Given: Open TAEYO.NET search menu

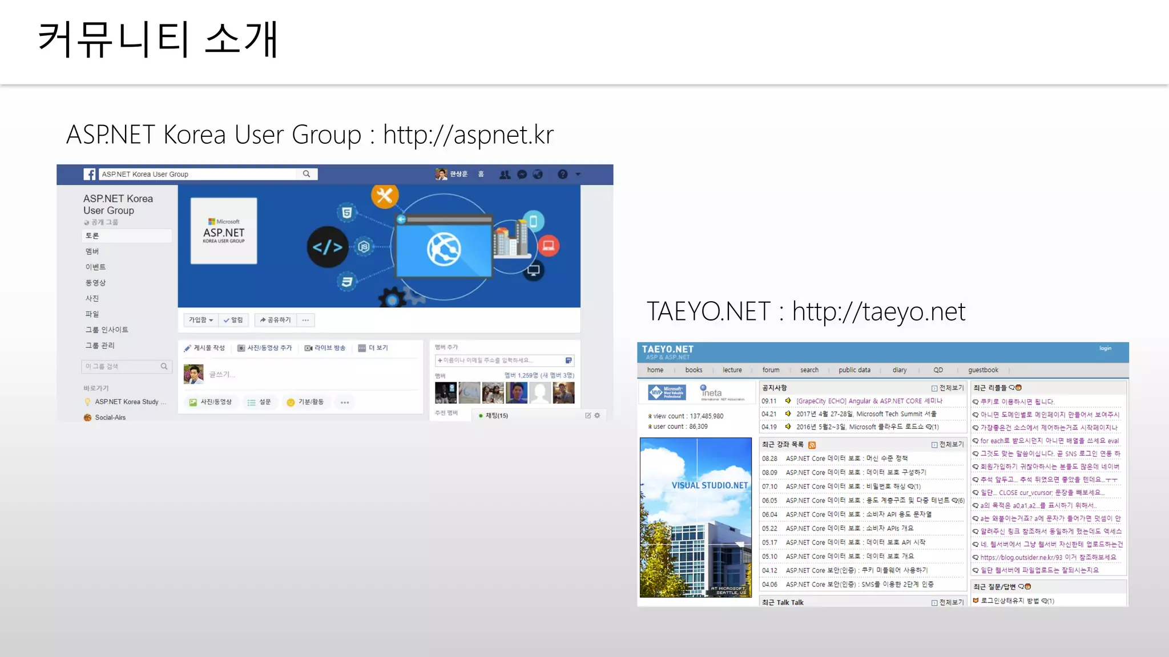Looking at the screenshot, I should [x=809, y=370].
